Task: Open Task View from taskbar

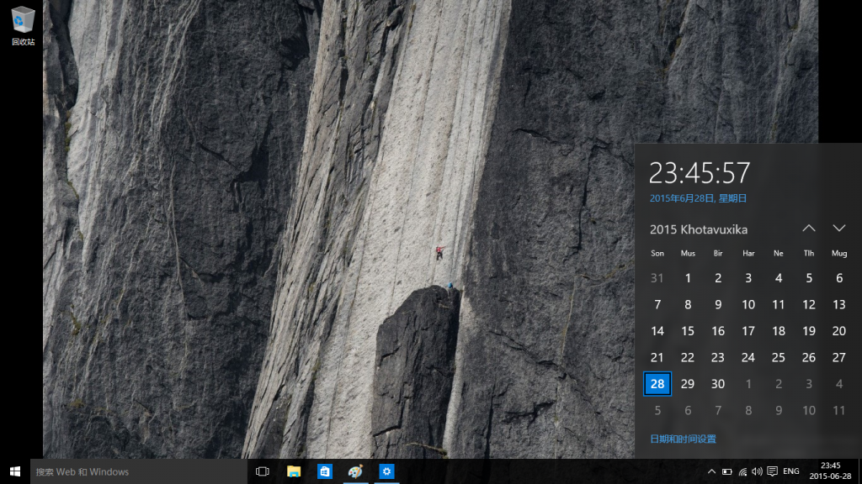Action: (263, 471)
